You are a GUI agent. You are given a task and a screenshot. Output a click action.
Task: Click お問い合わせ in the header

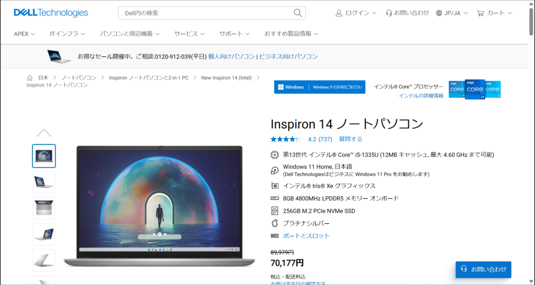tap(412, 13)
